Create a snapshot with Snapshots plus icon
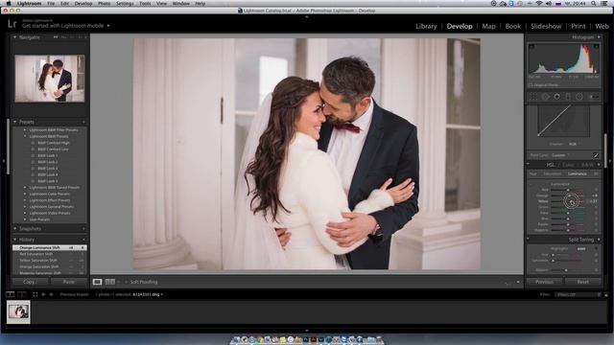614x345 pixels. (83, 229)
